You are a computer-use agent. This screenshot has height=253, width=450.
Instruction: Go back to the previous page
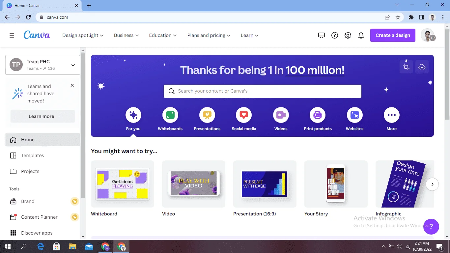[x=7, y=17]
